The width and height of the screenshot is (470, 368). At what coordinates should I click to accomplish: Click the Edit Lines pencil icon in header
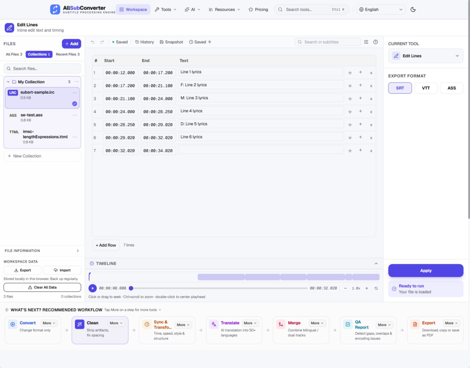pos(10,28)
